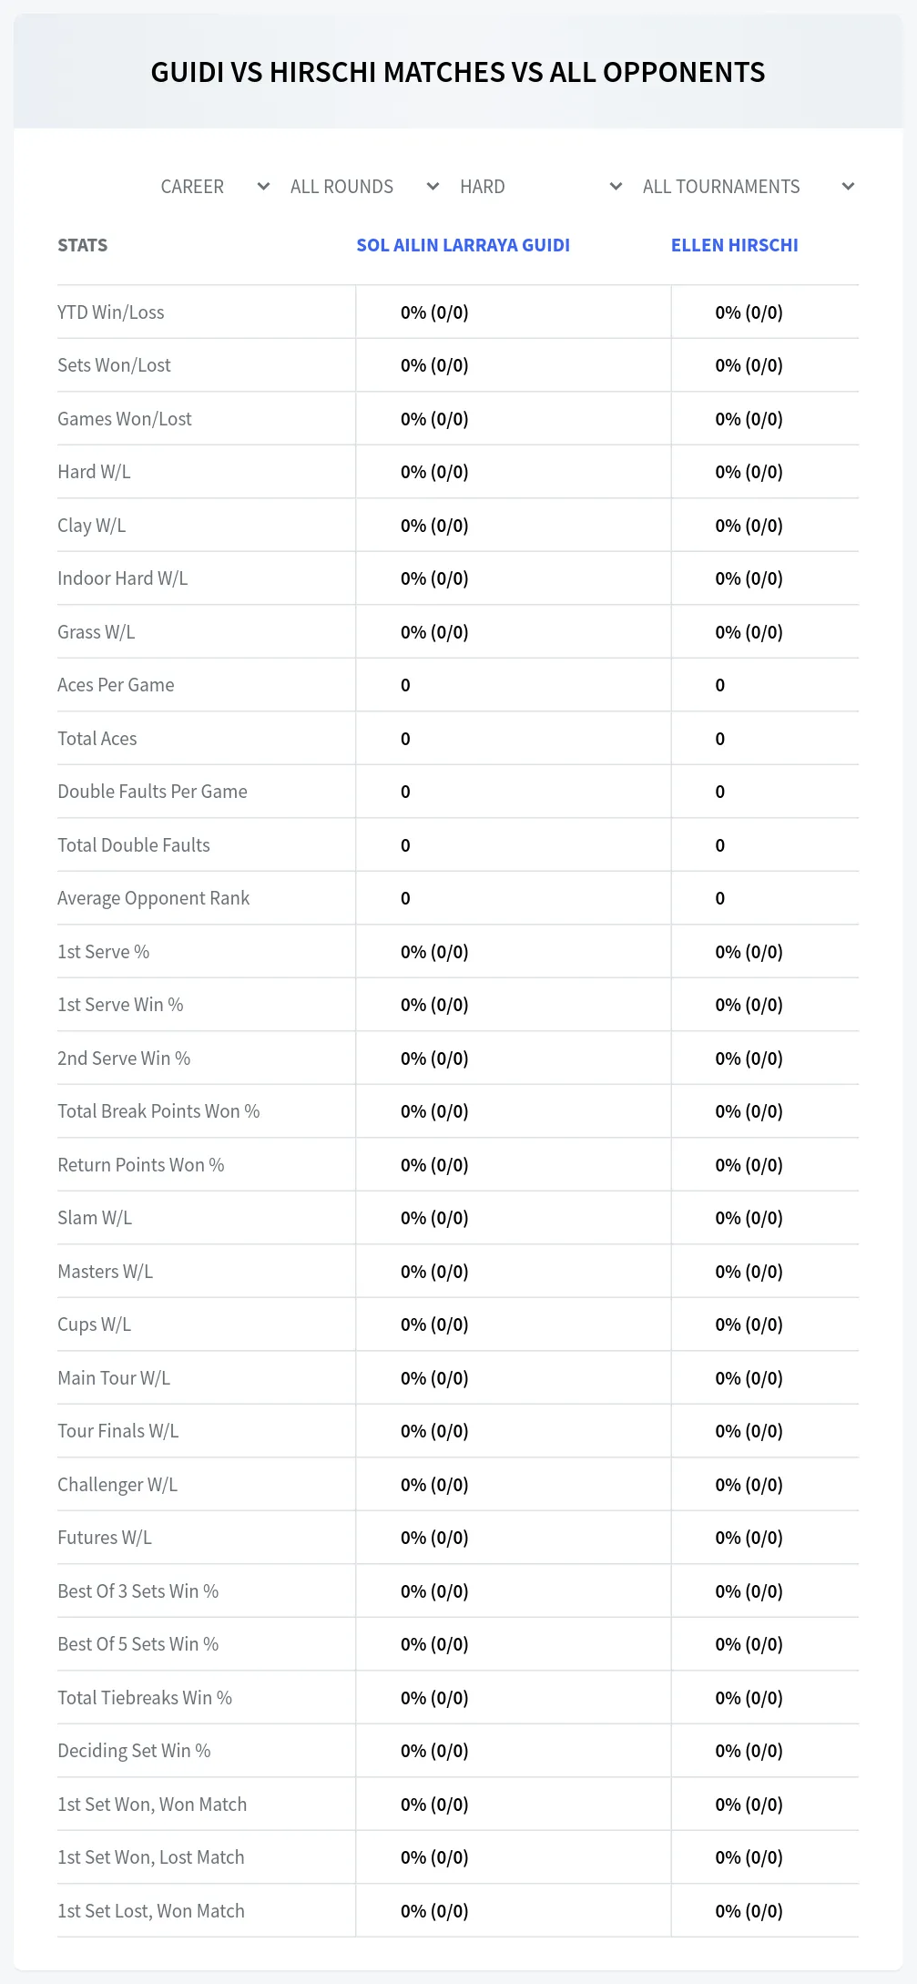
Task: Expand the ALL ROUNDS dropdown
Action: [364, 187]
